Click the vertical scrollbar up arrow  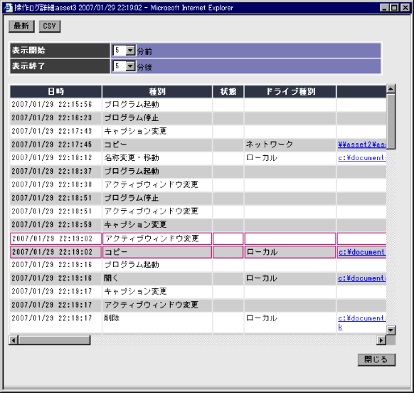click(x=391, y=89)
